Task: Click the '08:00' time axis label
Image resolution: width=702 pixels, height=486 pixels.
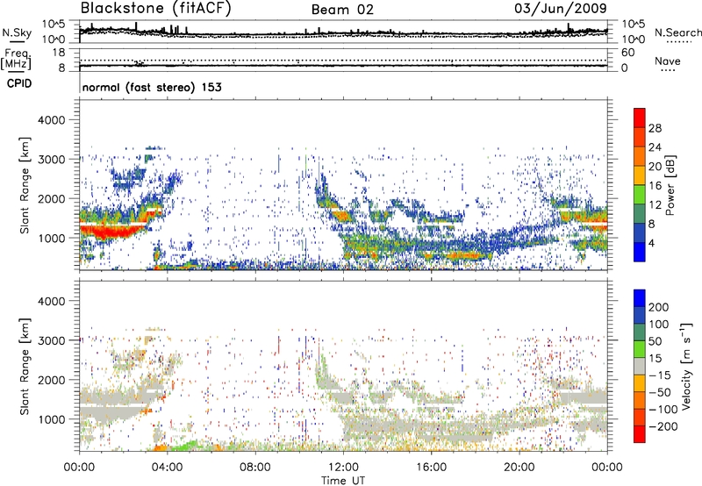Action: point(255,468)
